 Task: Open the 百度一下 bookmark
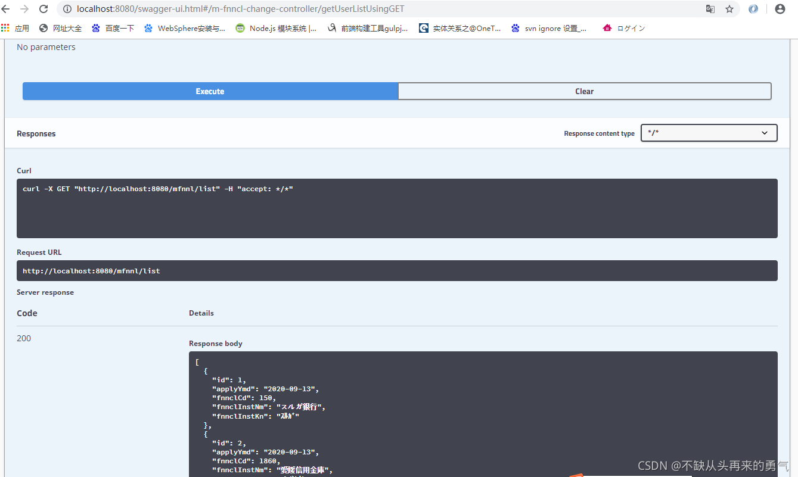pyautogui.click(x=113, y=28)
